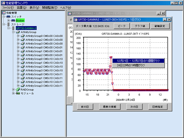This screenshot has height=138, width=184.
Task: Click the モジュール module icon
Action: tap(18, 93)
